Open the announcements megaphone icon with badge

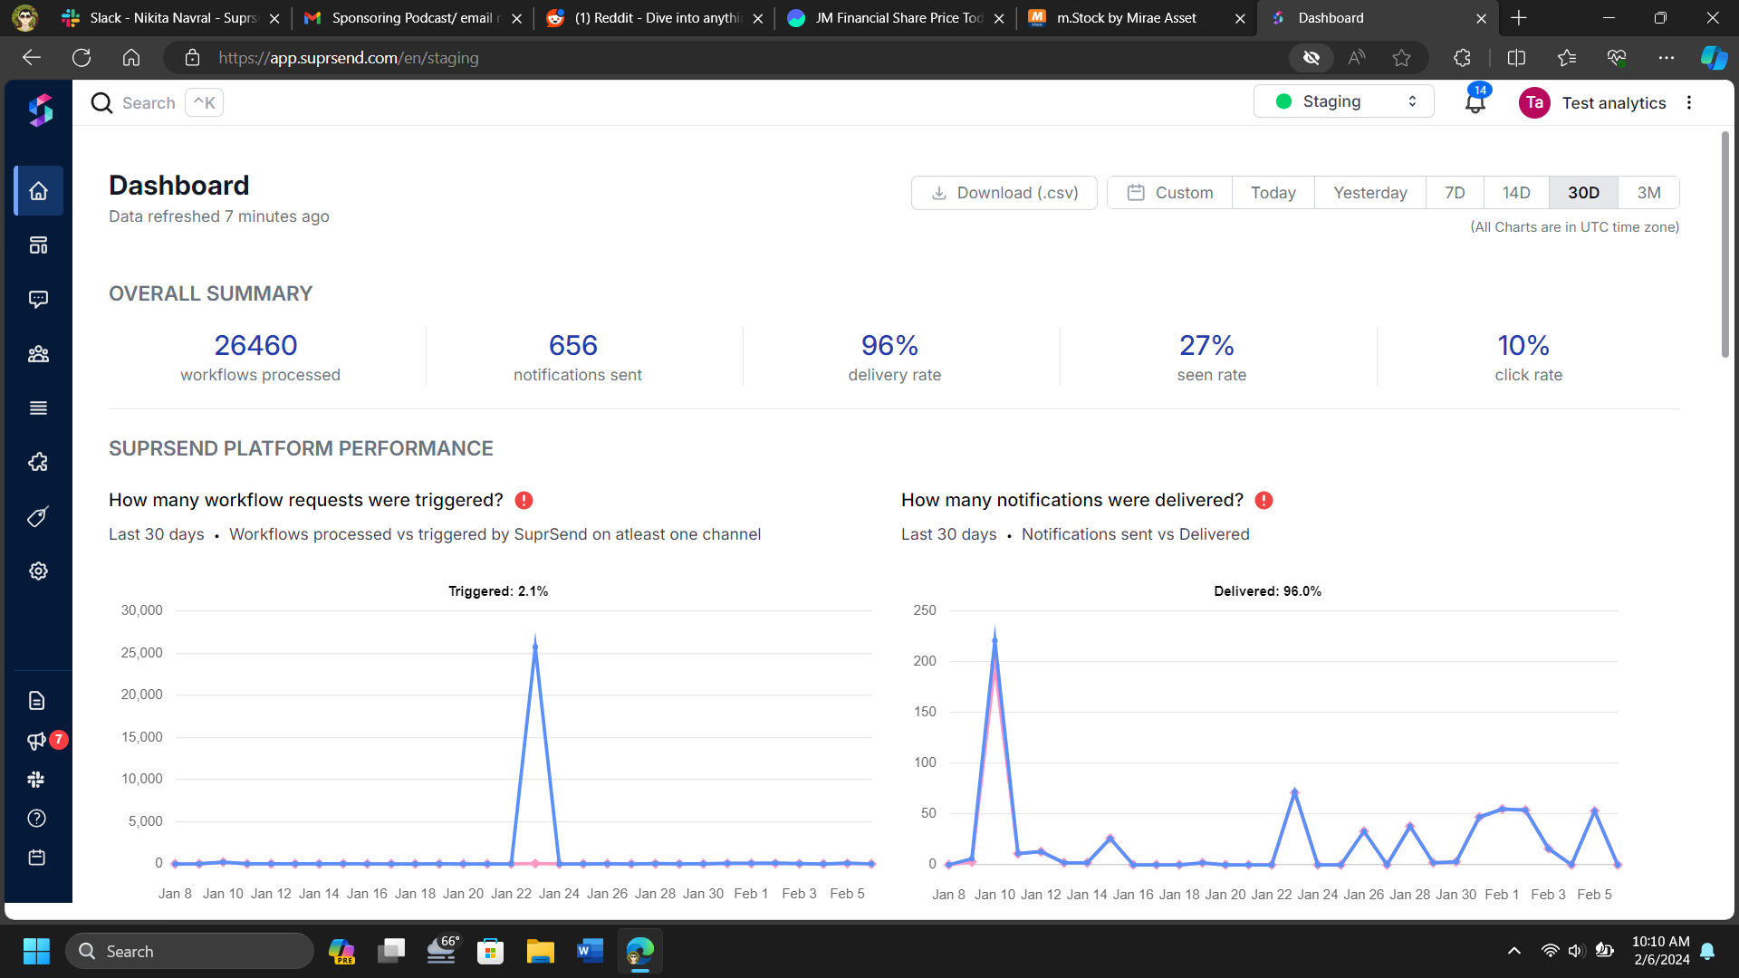coord(38,741)
